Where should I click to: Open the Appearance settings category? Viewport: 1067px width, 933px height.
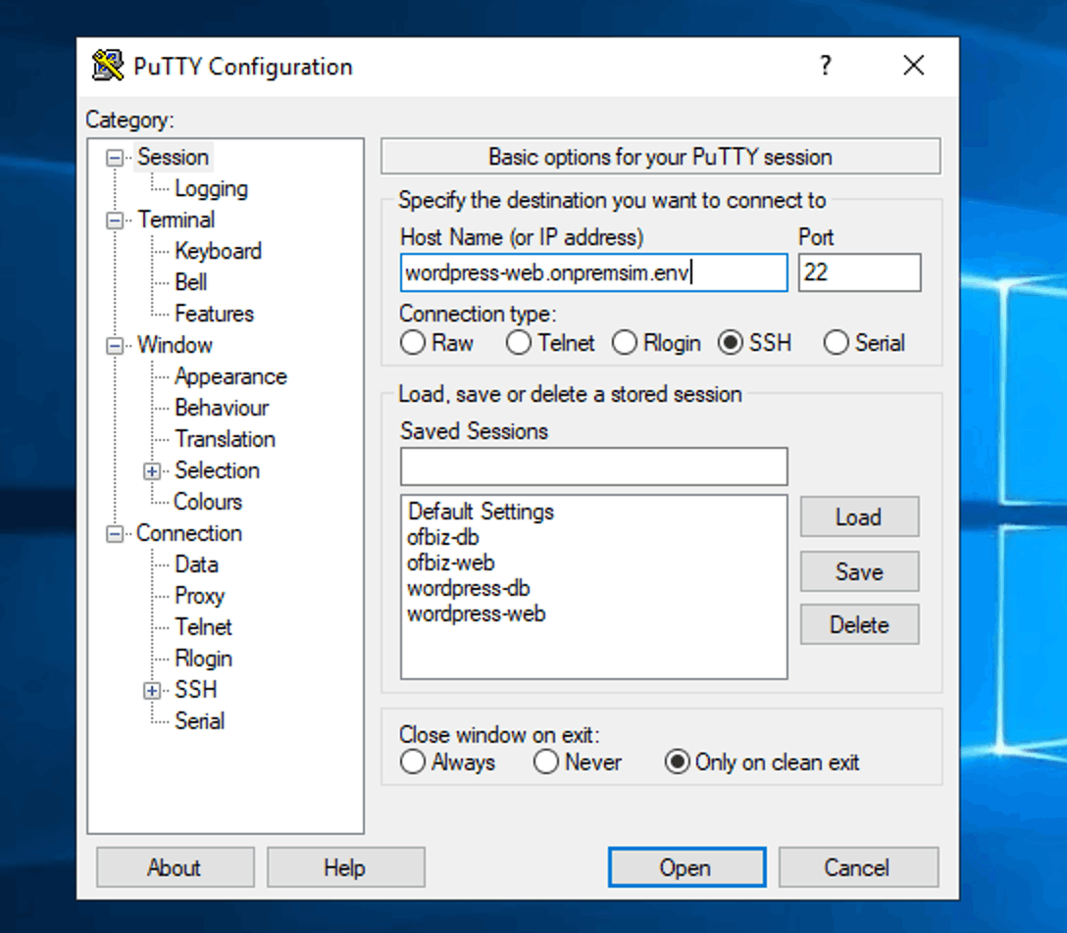[230, 376]
